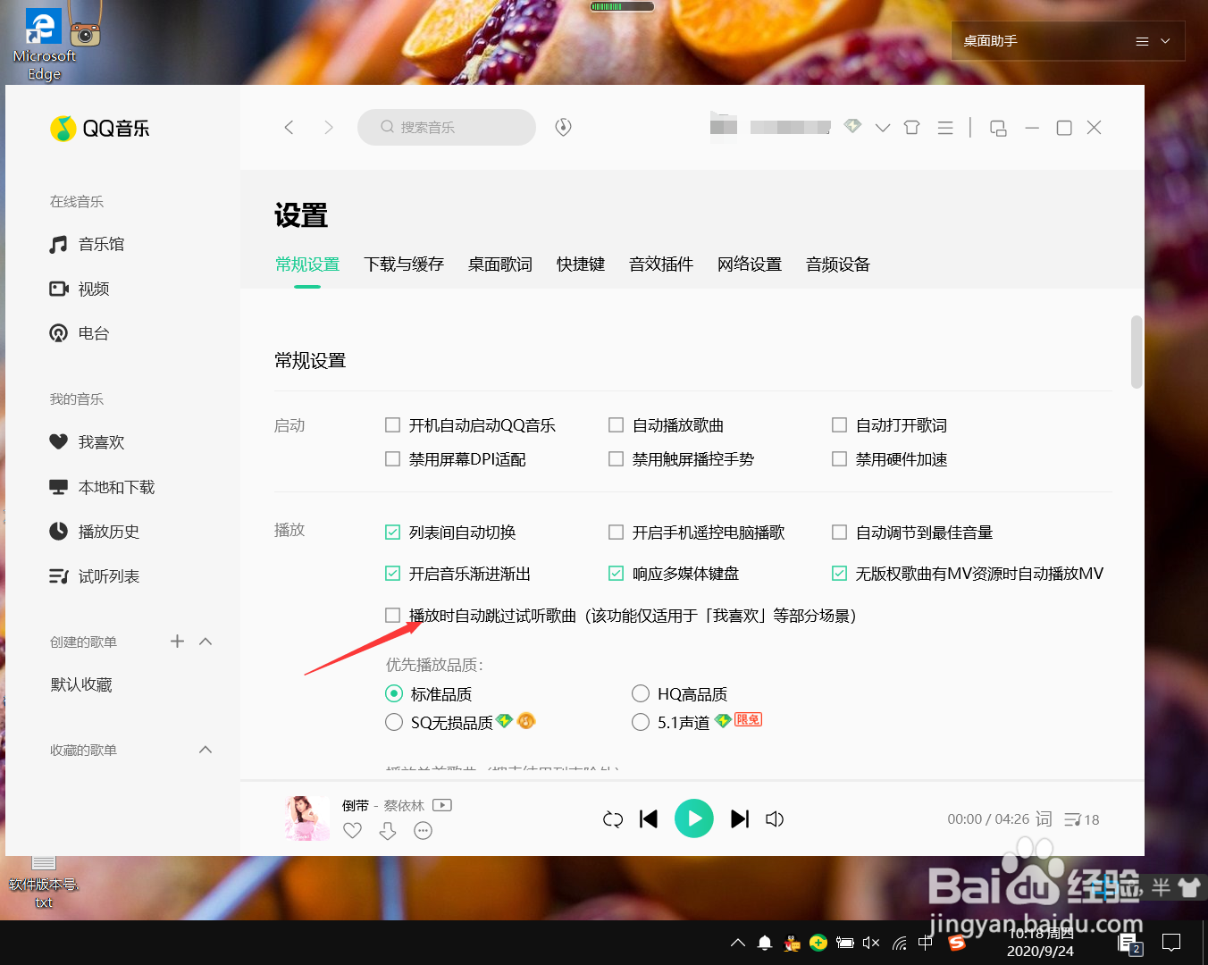Open 我喜欢 favorites list
The width and height of the screenshot is (1208, 965).
pyautogui.click(x=88, y=442)
